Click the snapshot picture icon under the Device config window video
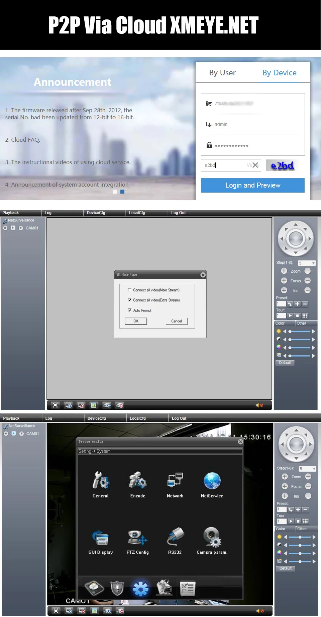The height and width of the screenshot is (617, 321). point(95,611)
